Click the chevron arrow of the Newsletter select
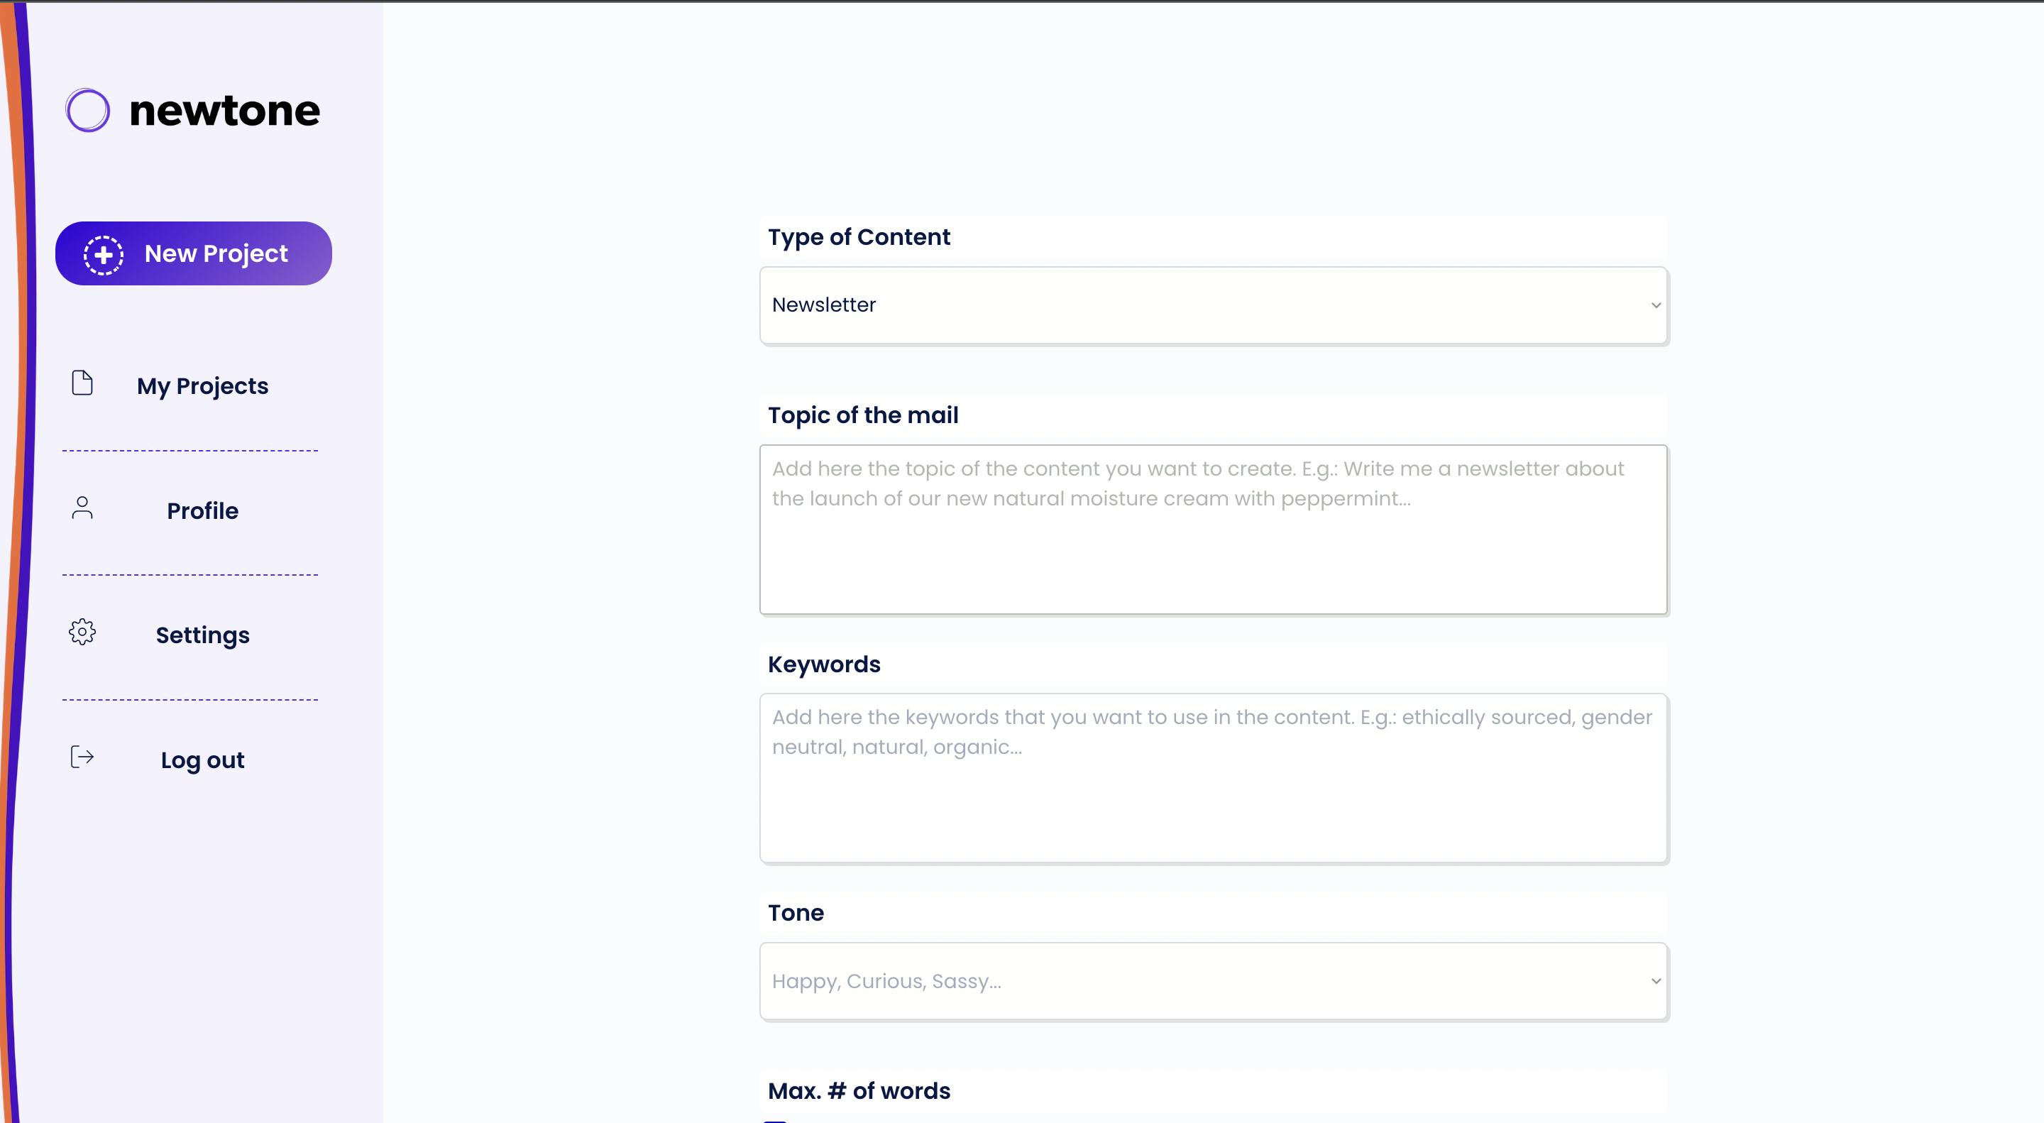 tap(1655, 305)
